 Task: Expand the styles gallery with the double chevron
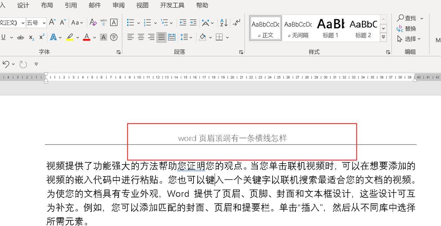pos(383,36)
